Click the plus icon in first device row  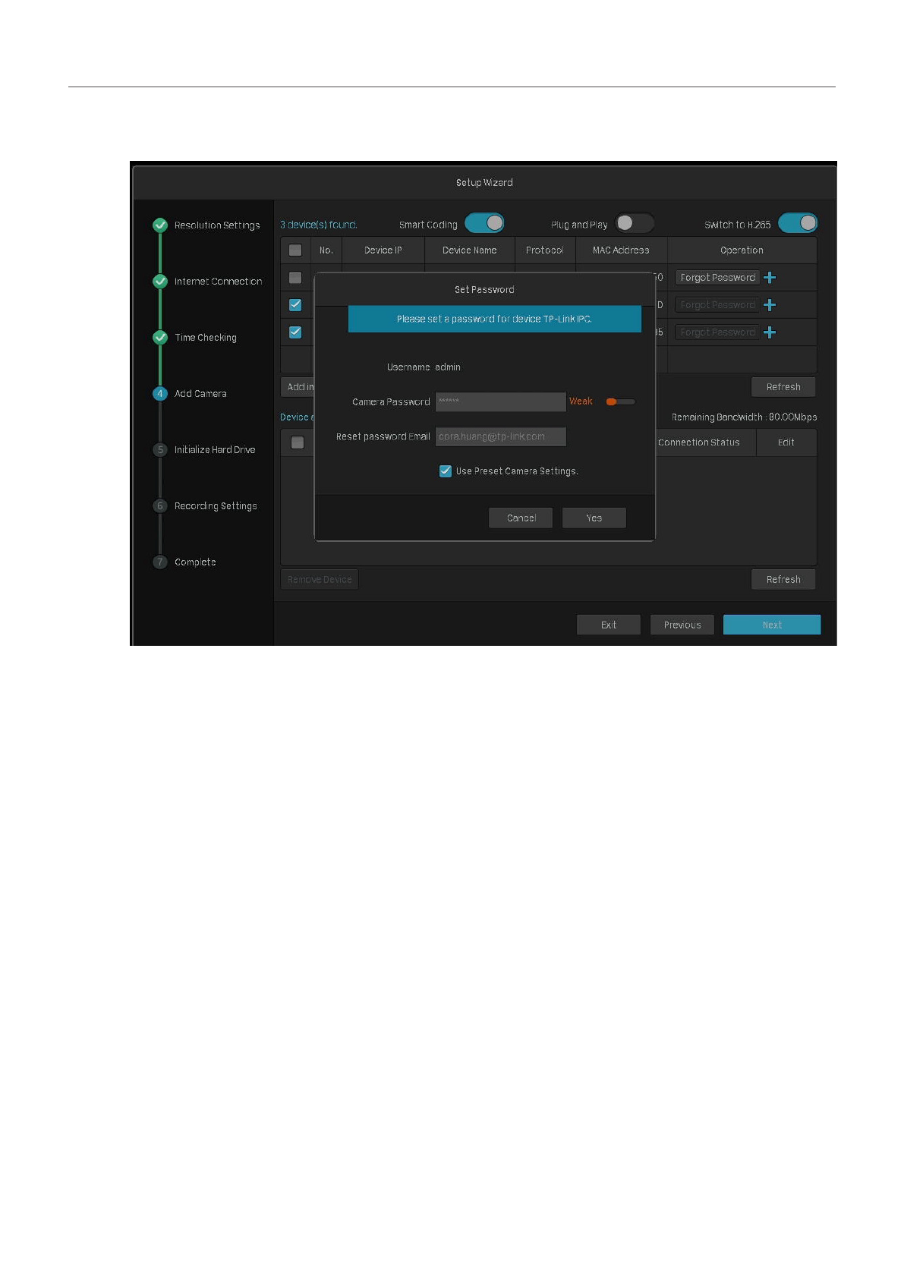tap(770, 278)
